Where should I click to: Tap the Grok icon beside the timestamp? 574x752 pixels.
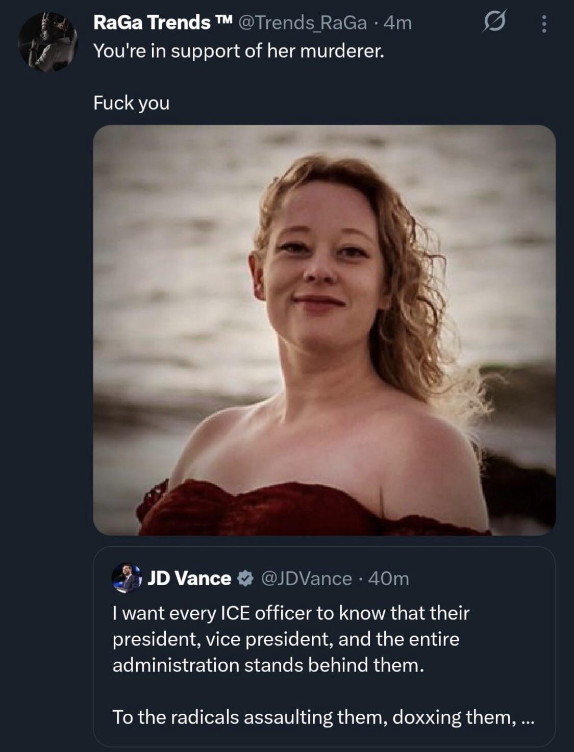pyautogui.click(x=494, y=23)
